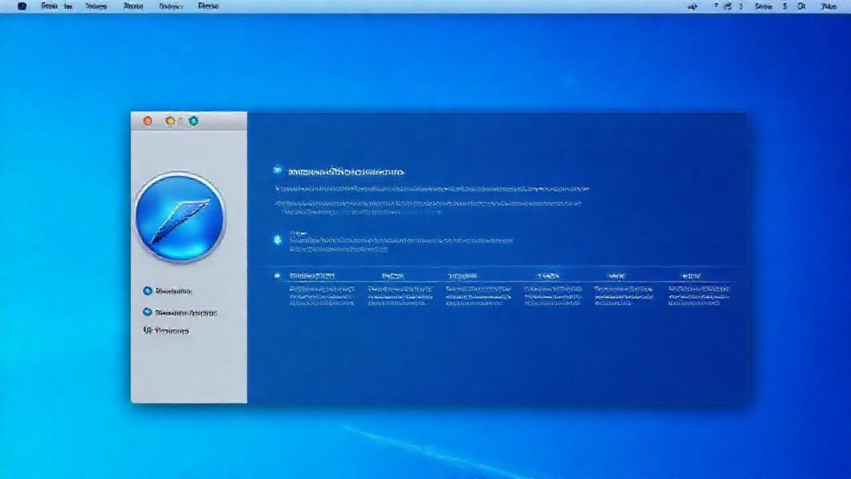The image size is (851, 479).
Task: Click the blue badge icon beside the second text section
Action: coord(277,240)
